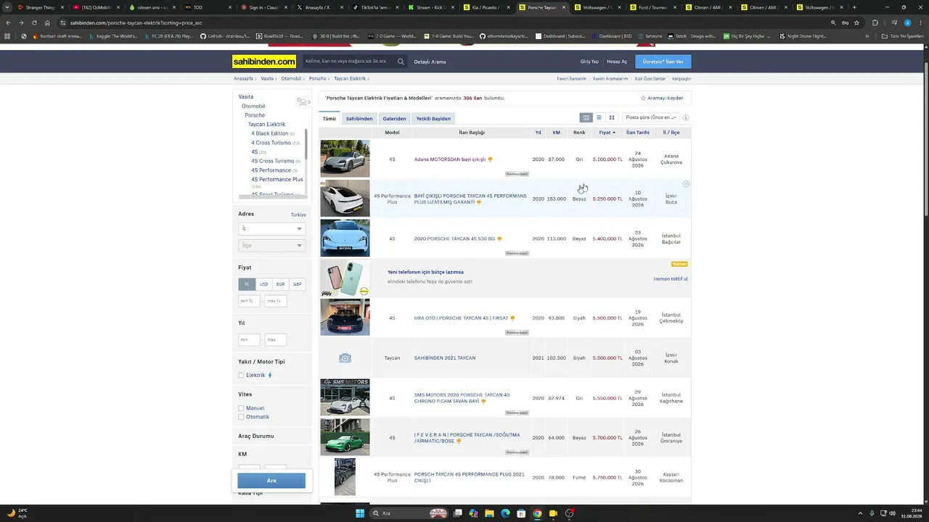Bookmark this page with star icon
929x522 pixels.
(x=856, y=22)
